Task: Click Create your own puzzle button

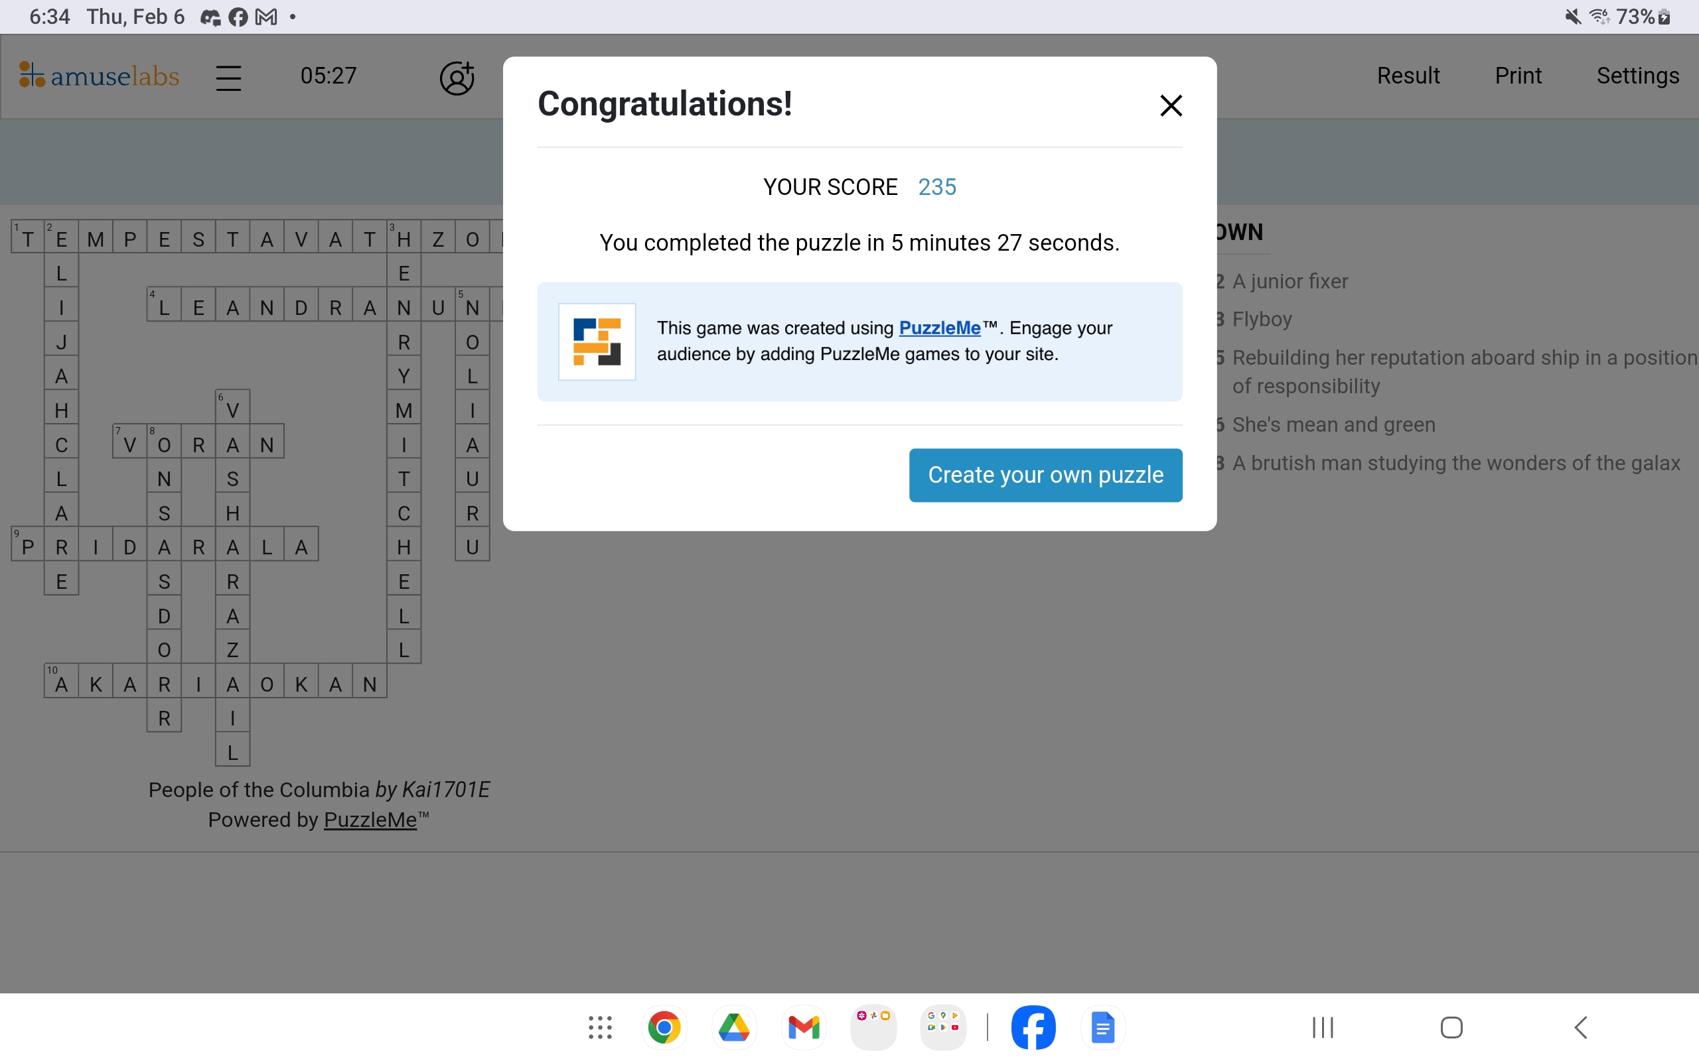Action: coord(1045,475)
